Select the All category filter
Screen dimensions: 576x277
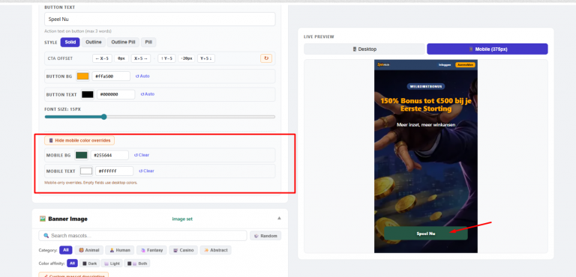click(66, 250)
